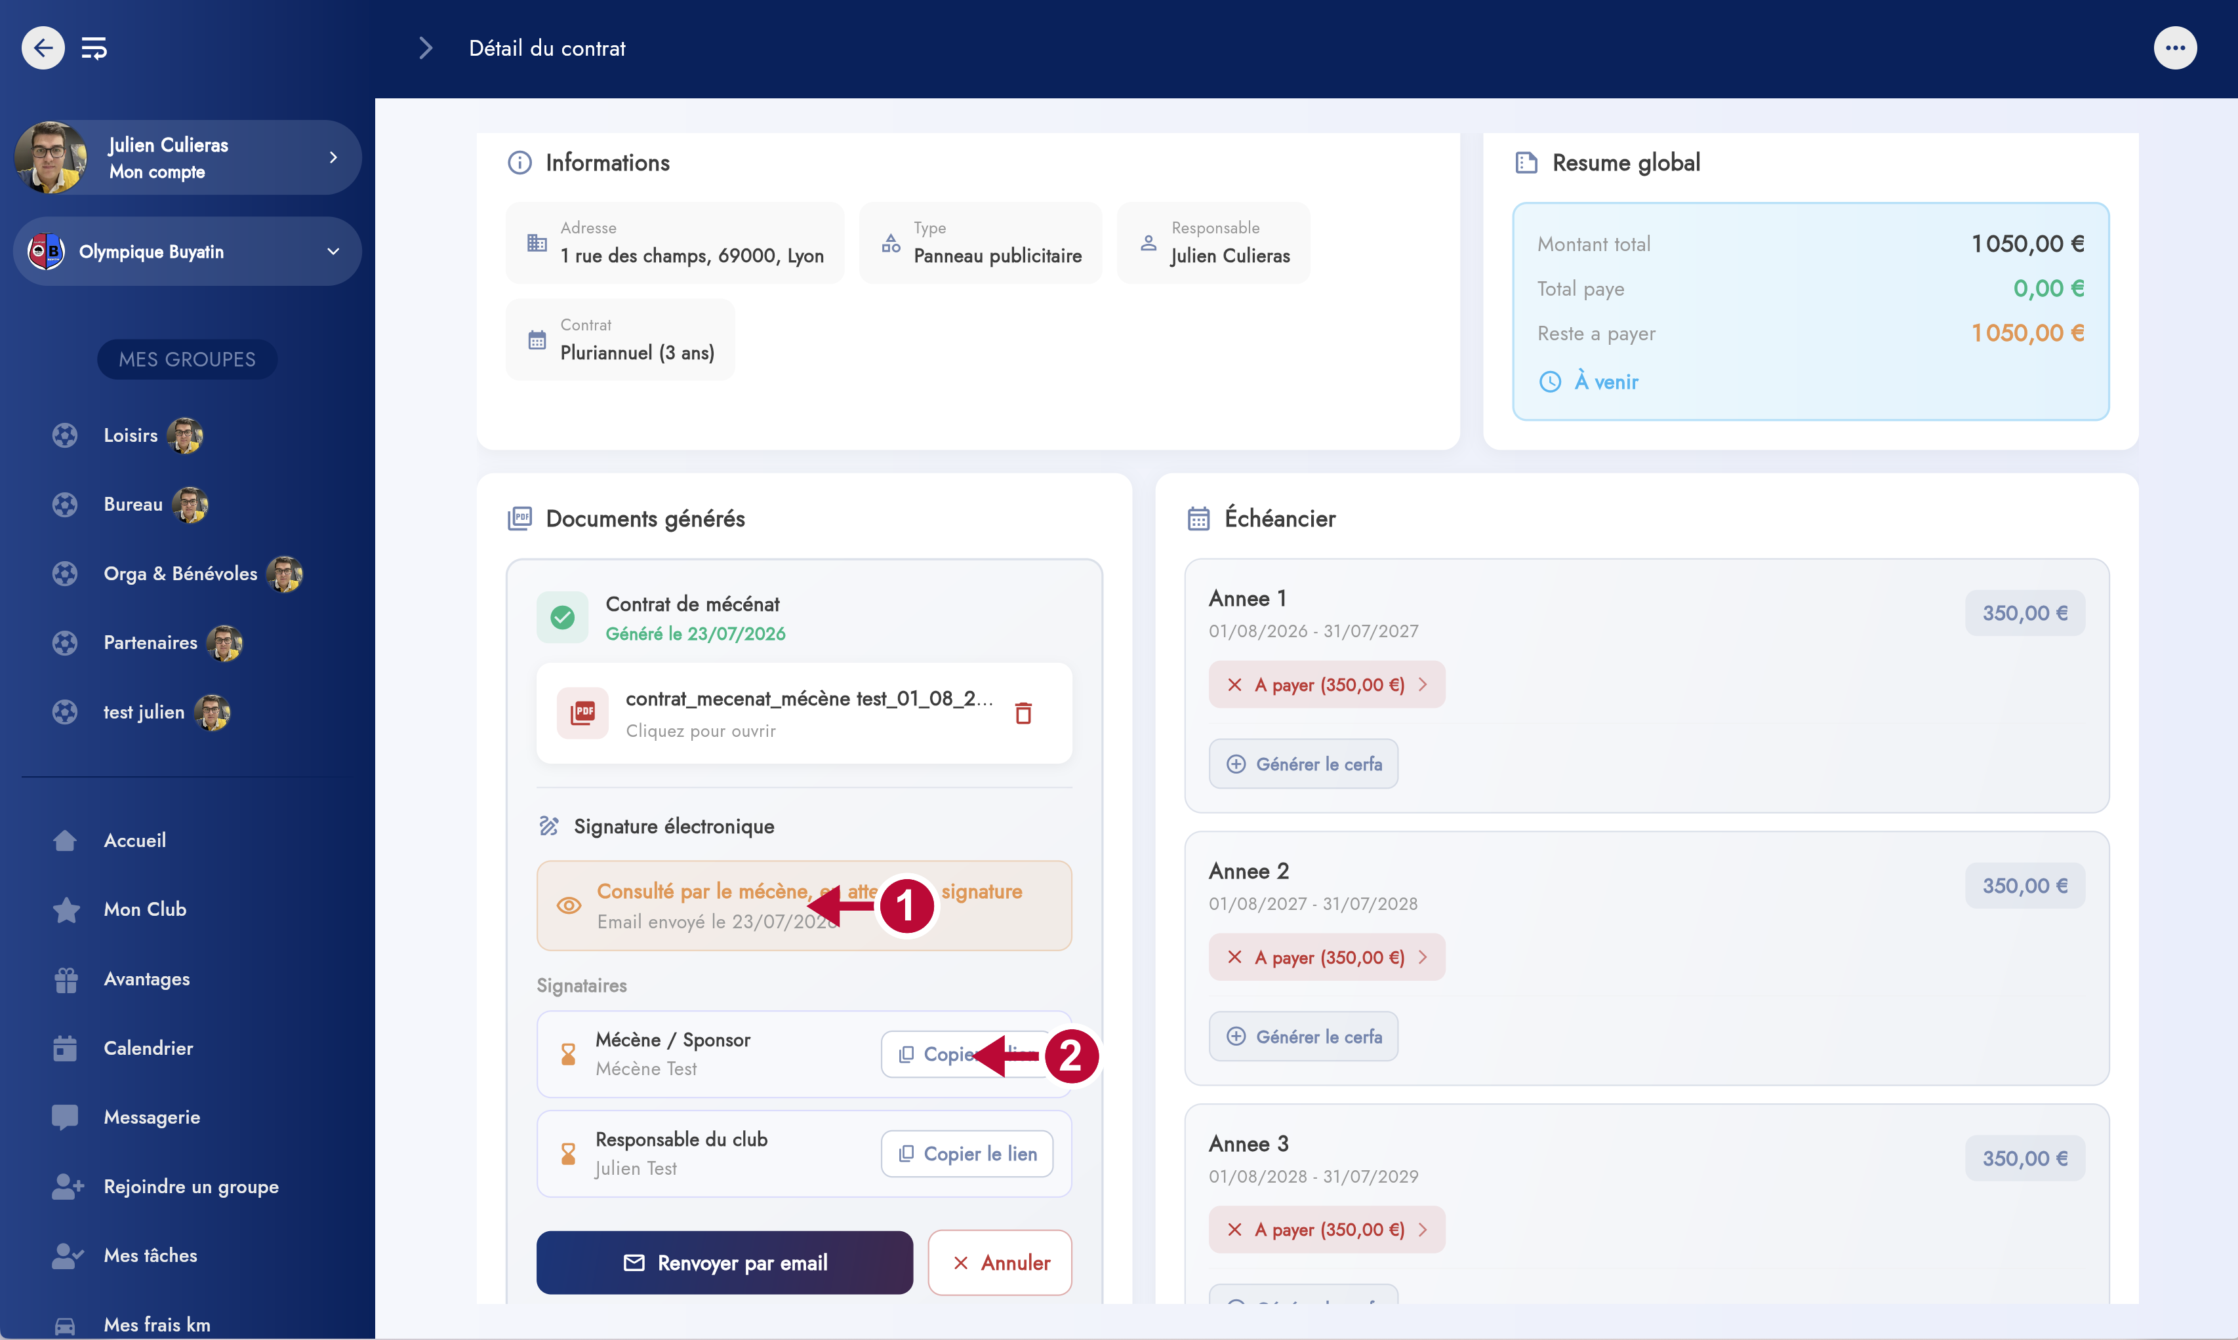Toggle the sidebar collapse icon

tap(94, 48)
